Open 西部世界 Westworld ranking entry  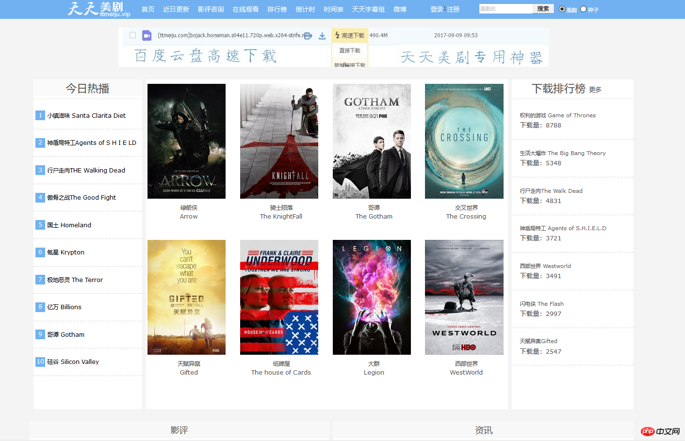click(545, 266)
